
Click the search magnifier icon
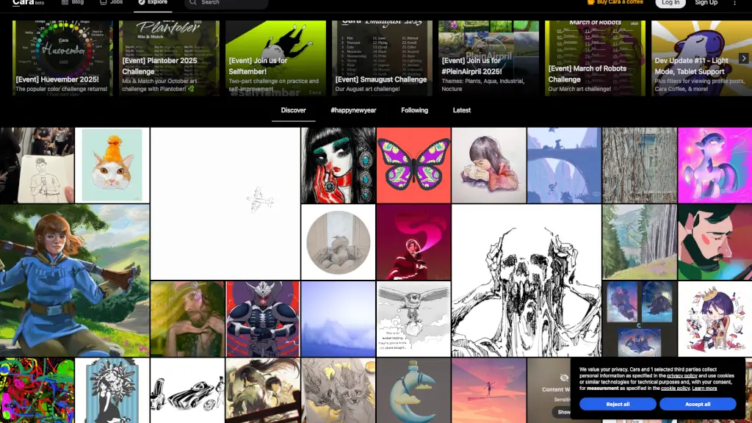193,3
